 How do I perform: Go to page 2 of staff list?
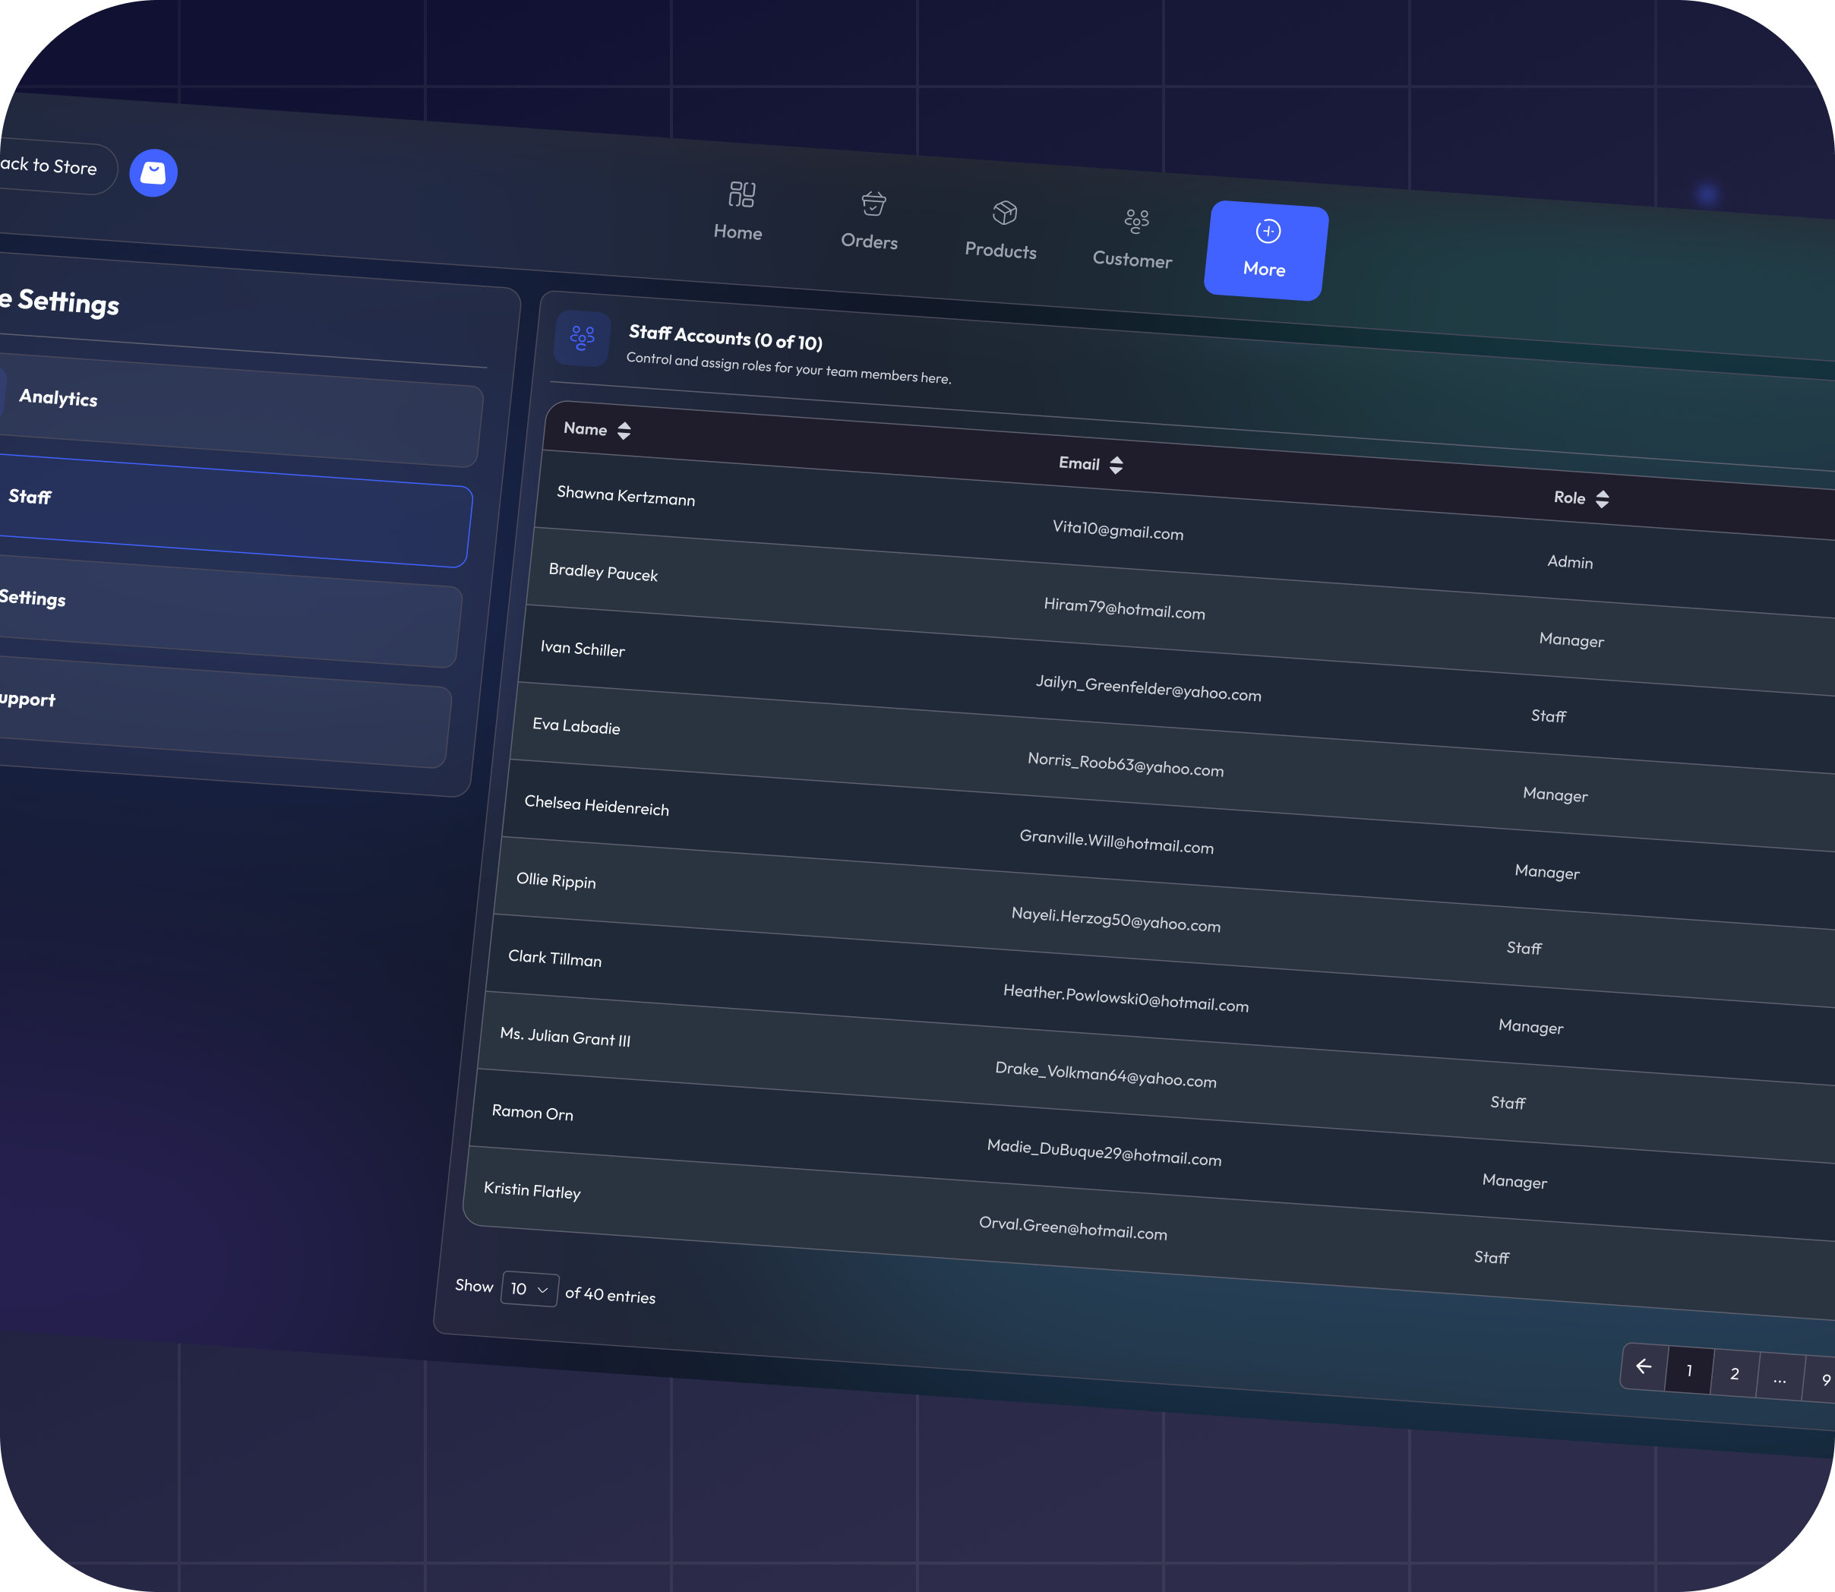(x=1734, y=1372)
